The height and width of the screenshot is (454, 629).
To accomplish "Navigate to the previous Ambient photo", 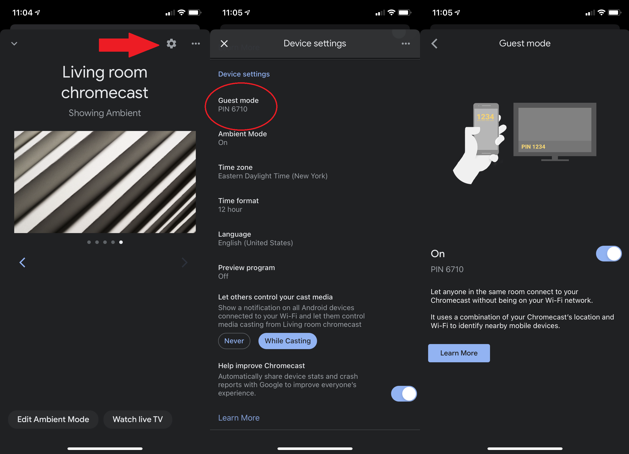I will (23, 262).
